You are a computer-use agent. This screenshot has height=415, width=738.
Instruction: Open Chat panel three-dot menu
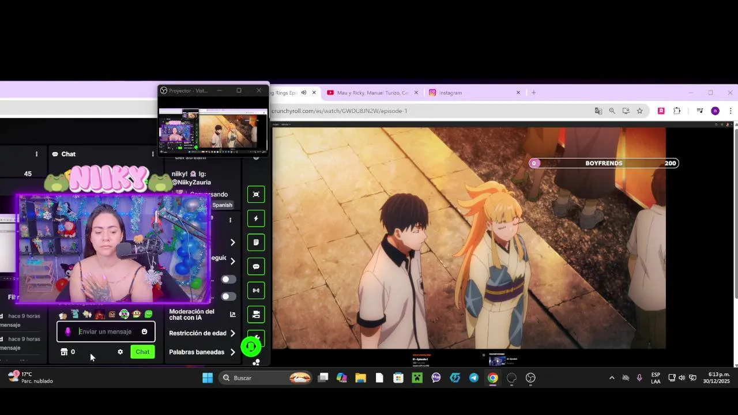(x=153, y=154)
